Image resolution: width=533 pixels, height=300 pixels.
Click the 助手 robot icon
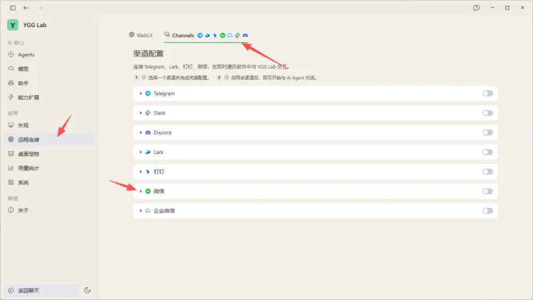[11, 83]
